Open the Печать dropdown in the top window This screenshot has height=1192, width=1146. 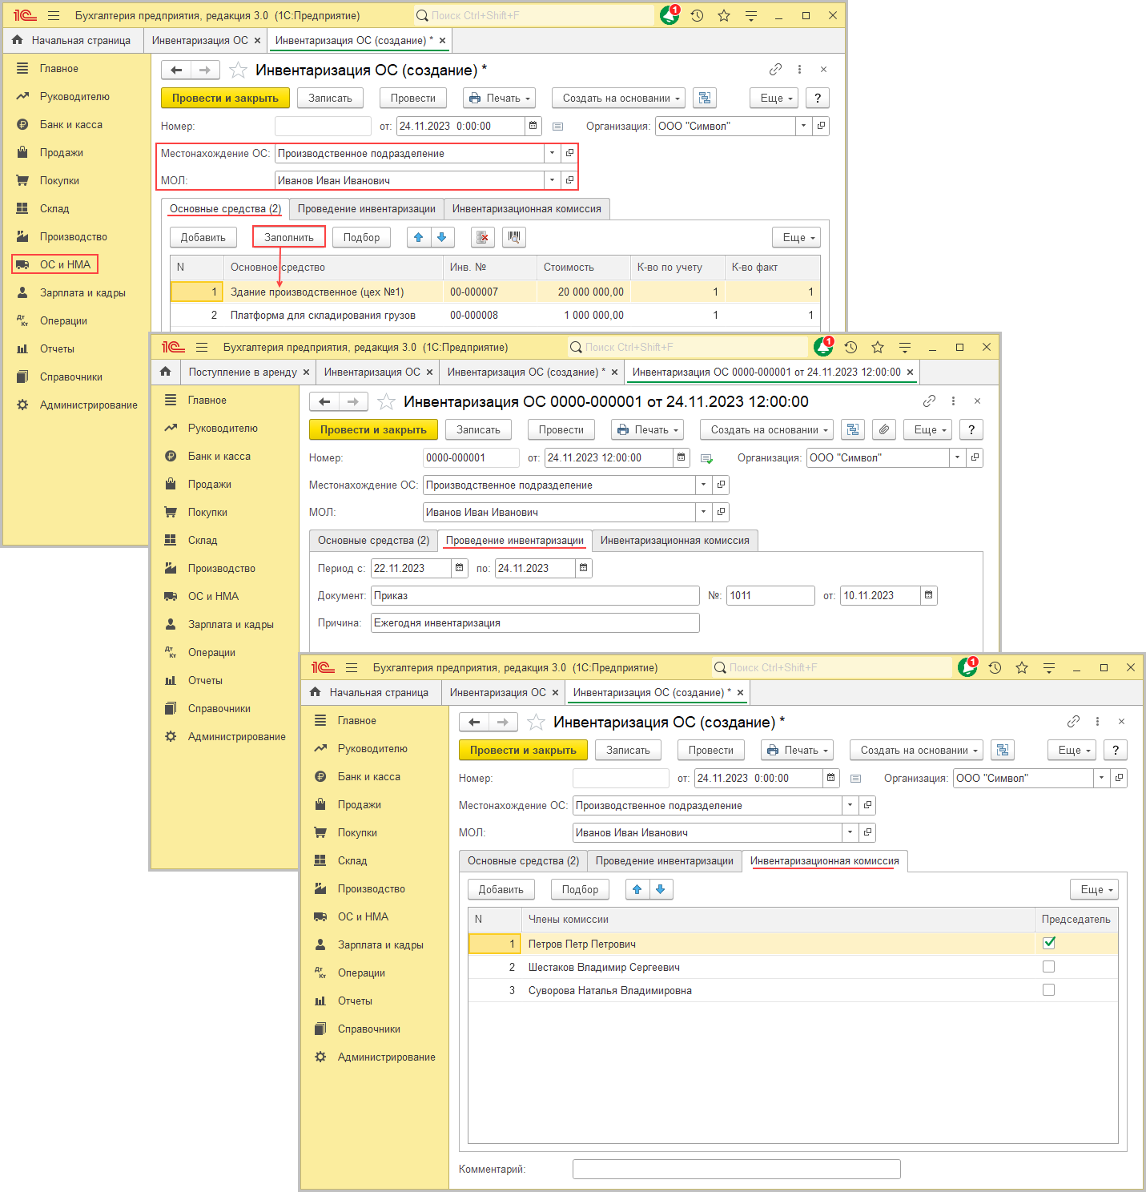coord(499,98)
